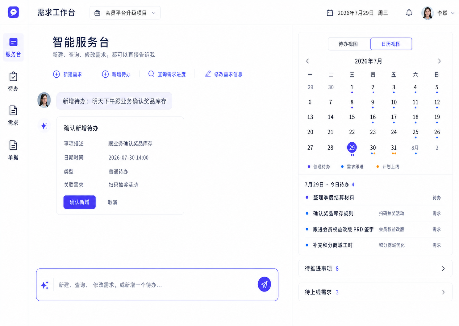Click the 积分商城优化 tag in today's list
459x326 pixels.
tap(392, 245)
